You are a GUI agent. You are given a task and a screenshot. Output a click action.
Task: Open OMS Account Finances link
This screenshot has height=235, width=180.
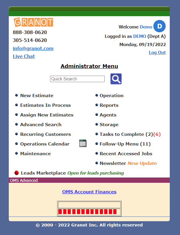click(89, 192)
